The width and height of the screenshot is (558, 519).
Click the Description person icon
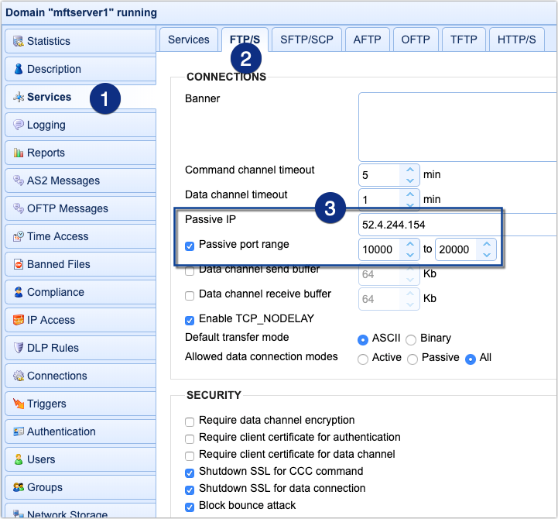click(19, 69)
